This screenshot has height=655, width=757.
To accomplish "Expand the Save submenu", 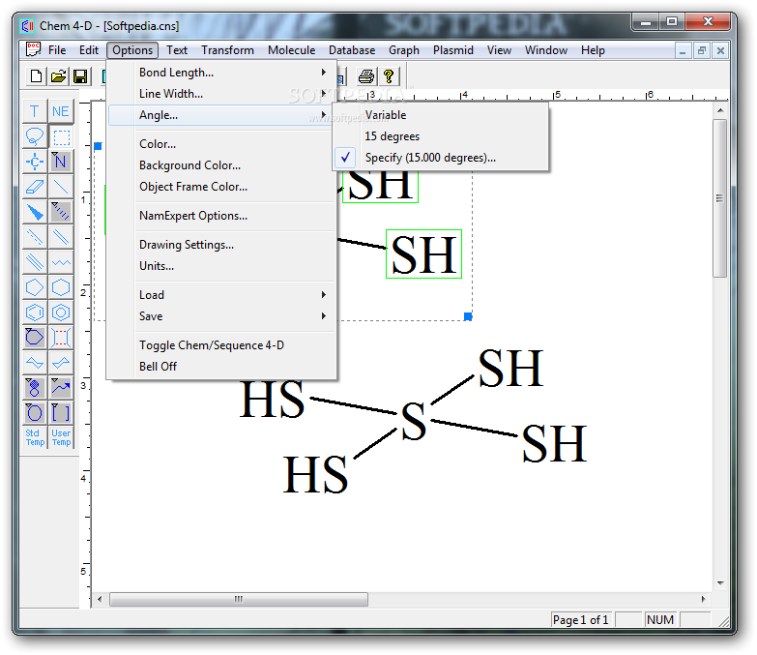I will pyautogui.click(x=221, y=316).
